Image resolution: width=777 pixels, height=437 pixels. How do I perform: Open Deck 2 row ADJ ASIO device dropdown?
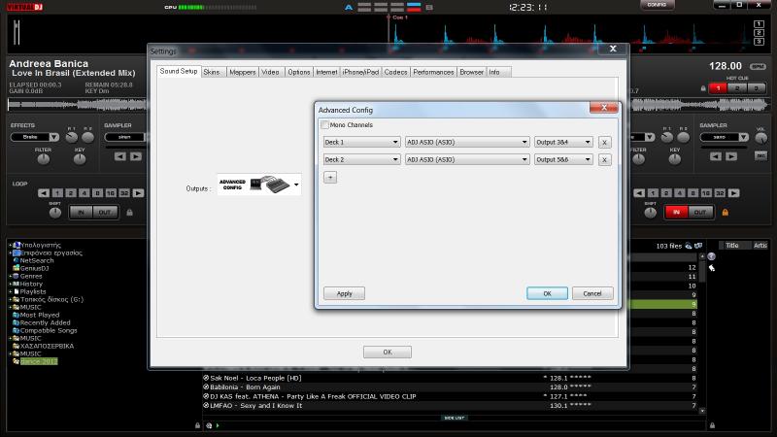pos(467,159)
